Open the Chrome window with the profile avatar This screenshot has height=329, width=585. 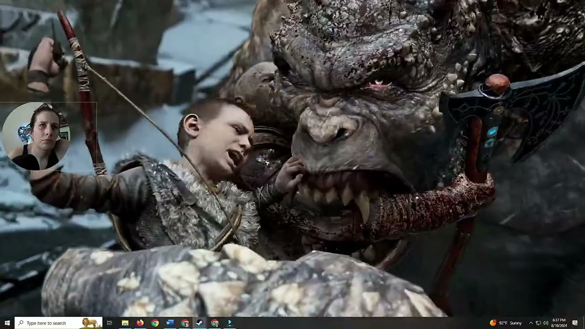click(x=185, y=323)
